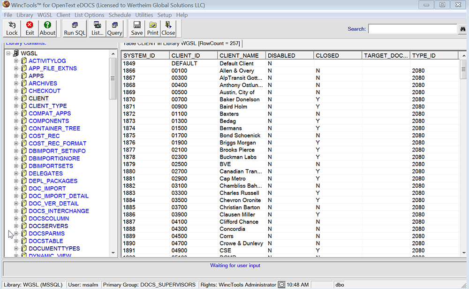Click the DOCSERVERS table icon
This screenshot has height=289, width=469.
(24, 226)
